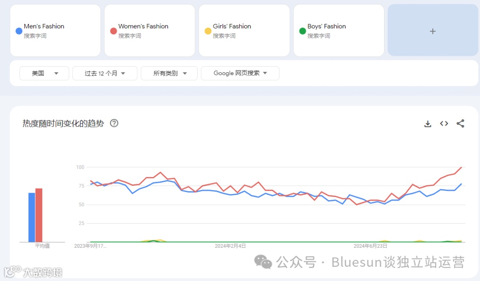
Task: Open the help question mark icon
Action: click(x=114, y=123)
